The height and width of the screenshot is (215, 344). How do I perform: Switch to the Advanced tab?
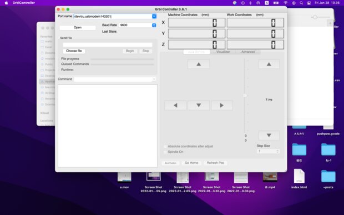248,52
